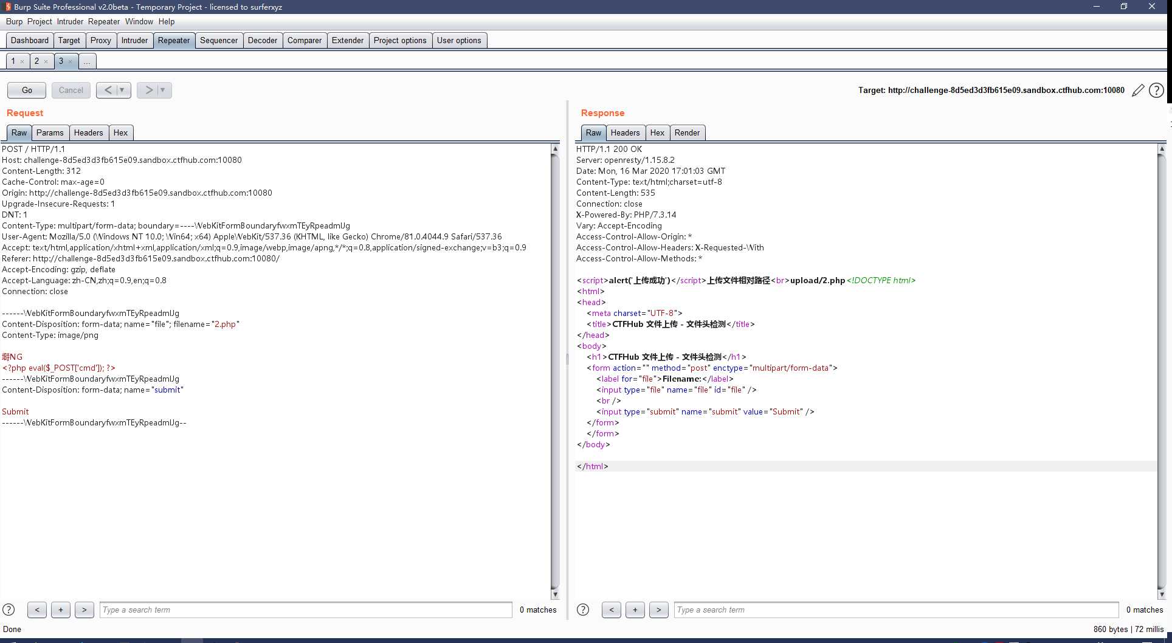Click the response search term field
The width and height of the screenshot is (1172, 643).
896,610
